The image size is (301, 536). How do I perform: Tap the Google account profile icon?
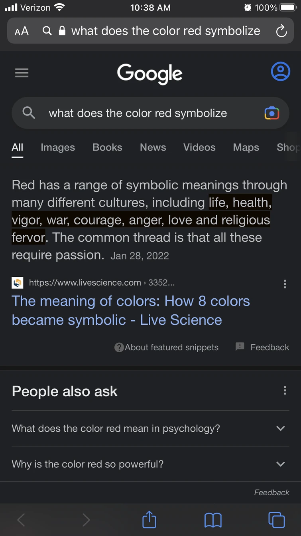point(280,72)
